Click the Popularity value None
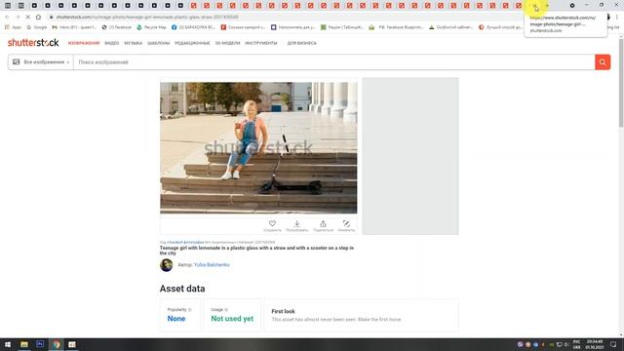Image resolution: width=624 pixels, height=351 pixels. coord(176,319)
